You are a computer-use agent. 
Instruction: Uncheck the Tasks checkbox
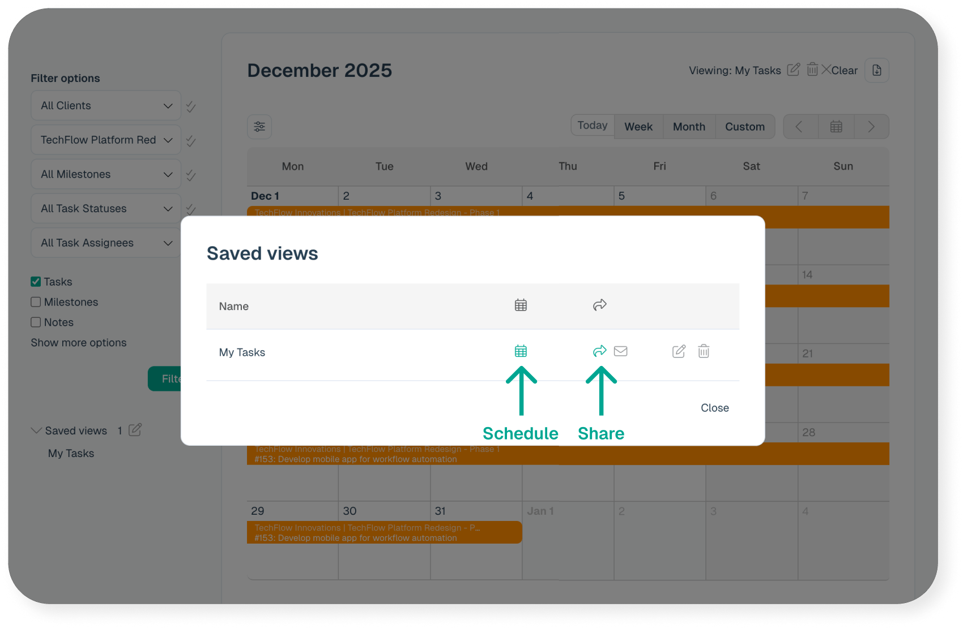(36, 282)
